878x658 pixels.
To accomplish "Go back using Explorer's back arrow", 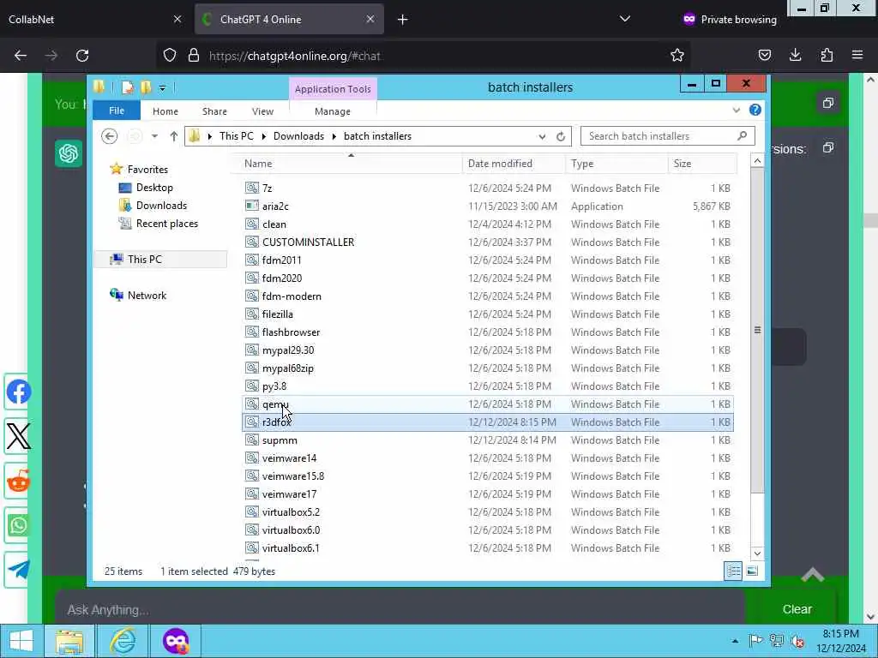I will click(109, 136).
